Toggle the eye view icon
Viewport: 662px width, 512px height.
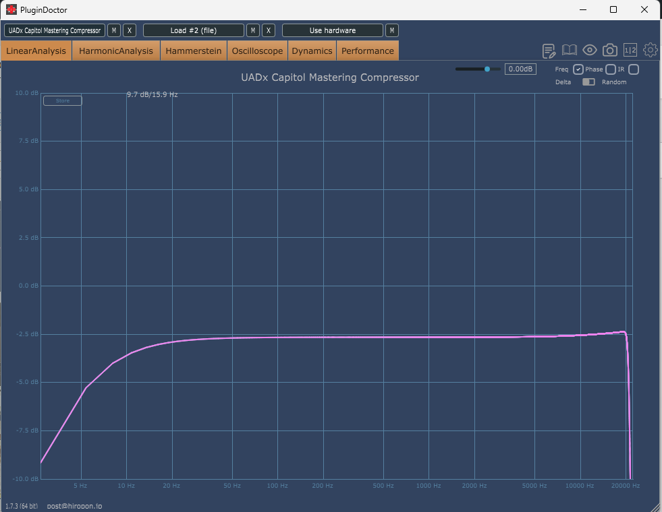click(589, 50)
